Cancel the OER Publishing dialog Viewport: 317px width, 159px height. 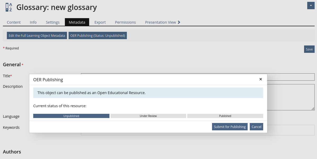click(x=256, y=127)
